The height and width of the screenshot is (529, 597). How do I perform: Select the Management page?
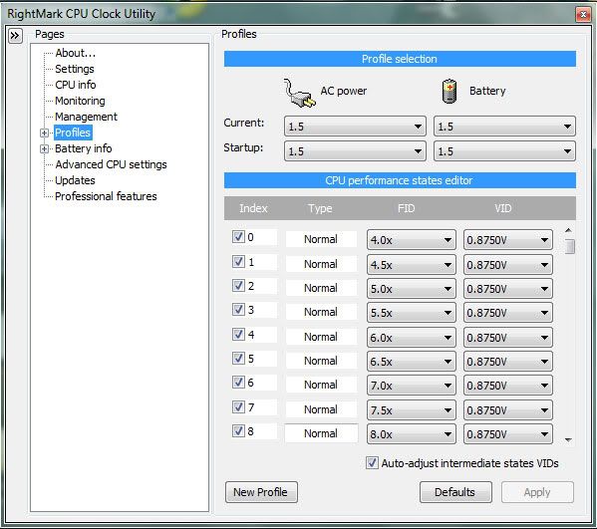tap(86, 117)
